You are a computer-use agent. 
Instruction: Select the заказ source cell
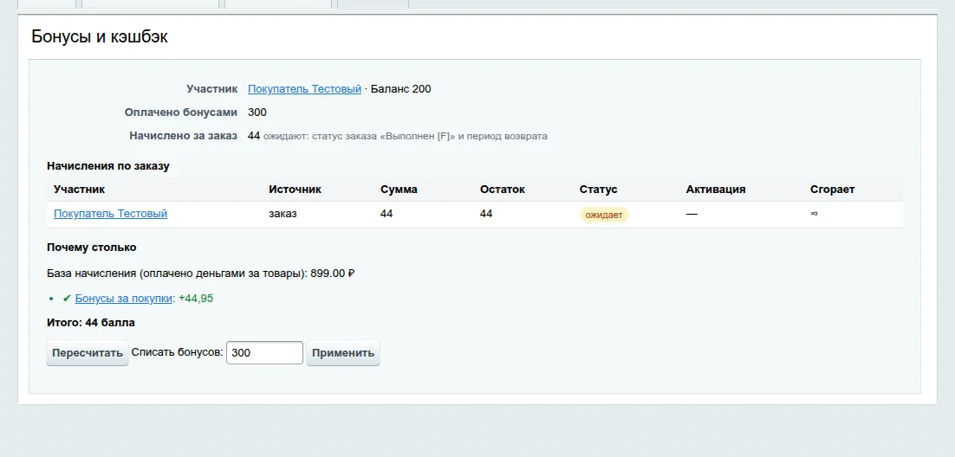pyautogui.click(x=283, y=214)
